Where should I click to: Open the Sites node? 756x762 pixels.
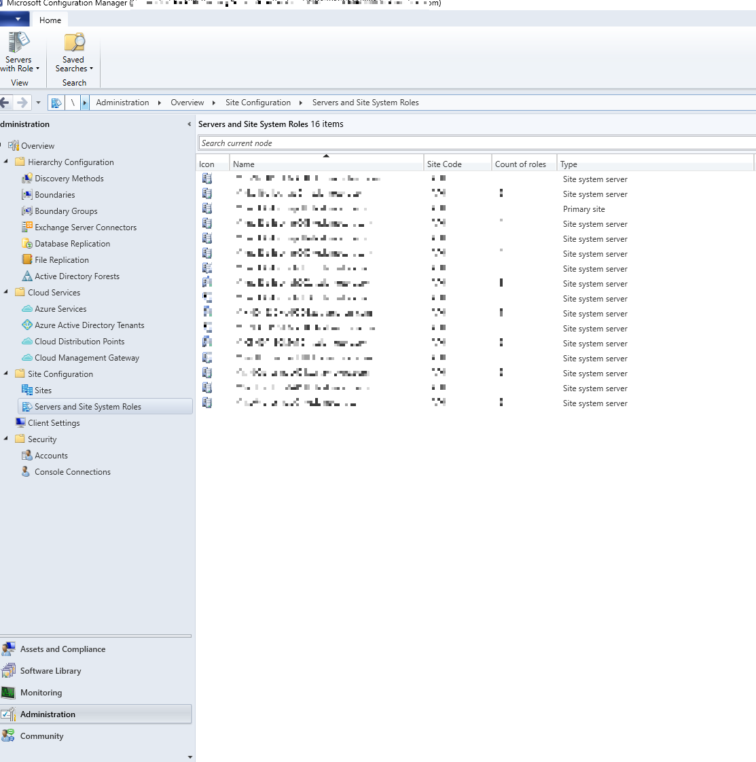43,391
